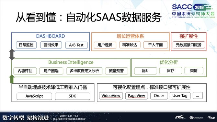Click the ChinaUnix logo in footer
Screen dimensions: 217x122
(197, 117)
